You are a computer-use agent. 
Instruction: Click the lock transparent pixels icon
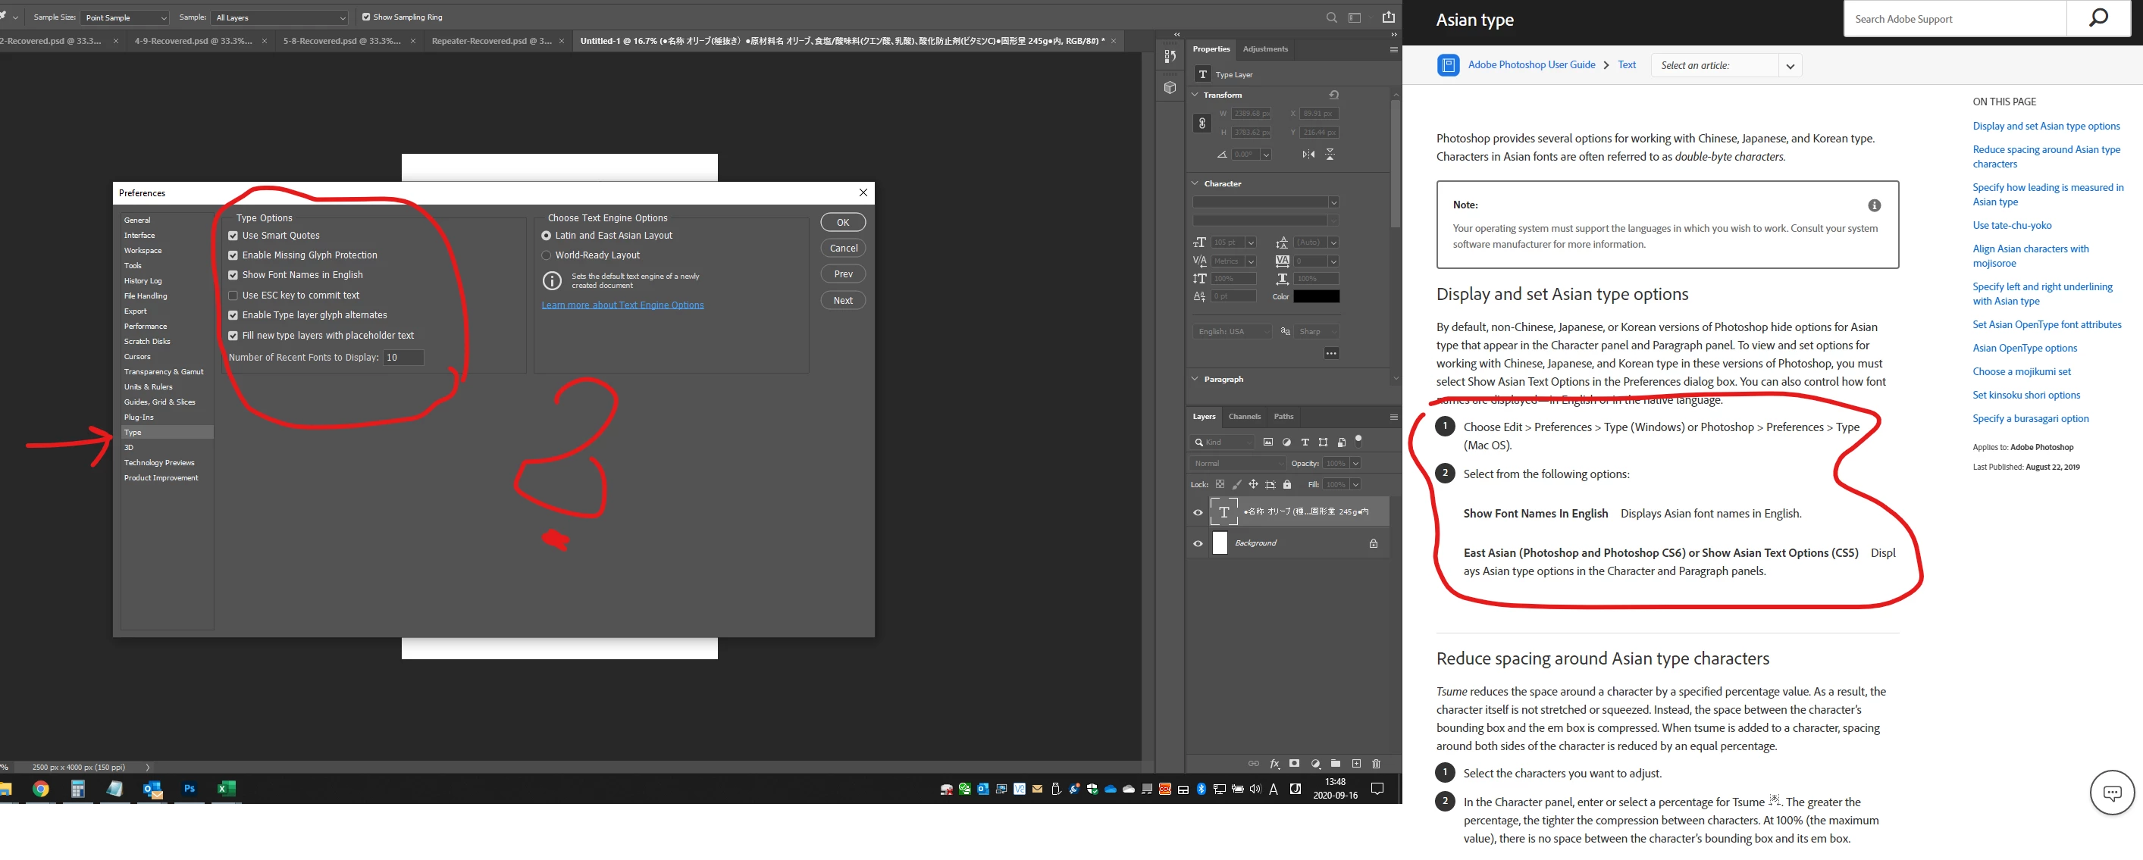coord(1220,484)
